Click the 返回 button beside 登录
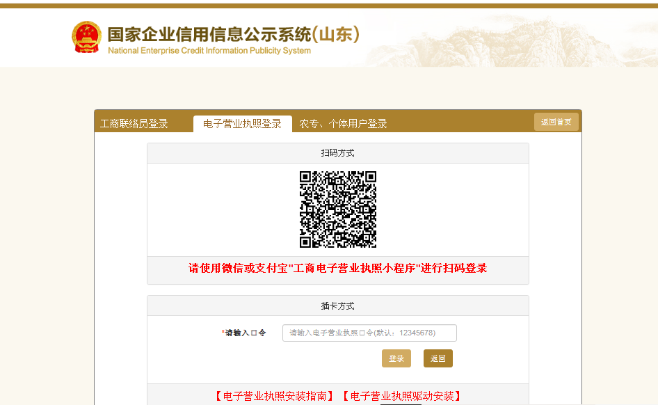 click(x=438, y=358)
